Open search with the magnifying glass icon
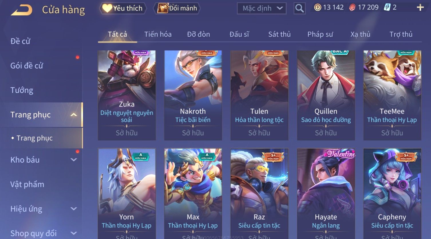Screen dimensions: 431x239 pos(299,8)
